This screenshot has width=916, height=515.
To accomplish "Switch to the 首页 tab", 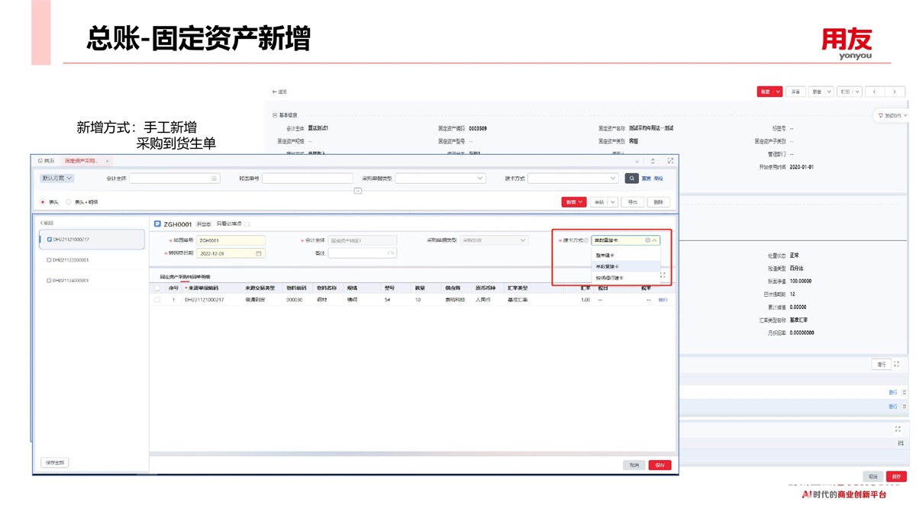I will (x=47, y=161).
